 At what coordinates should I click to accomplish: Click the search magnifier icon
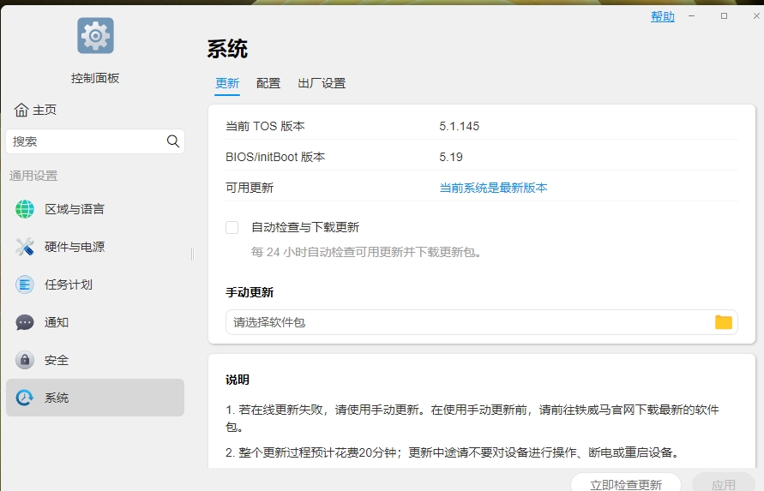pyautogui.click(x=173, y=141)
